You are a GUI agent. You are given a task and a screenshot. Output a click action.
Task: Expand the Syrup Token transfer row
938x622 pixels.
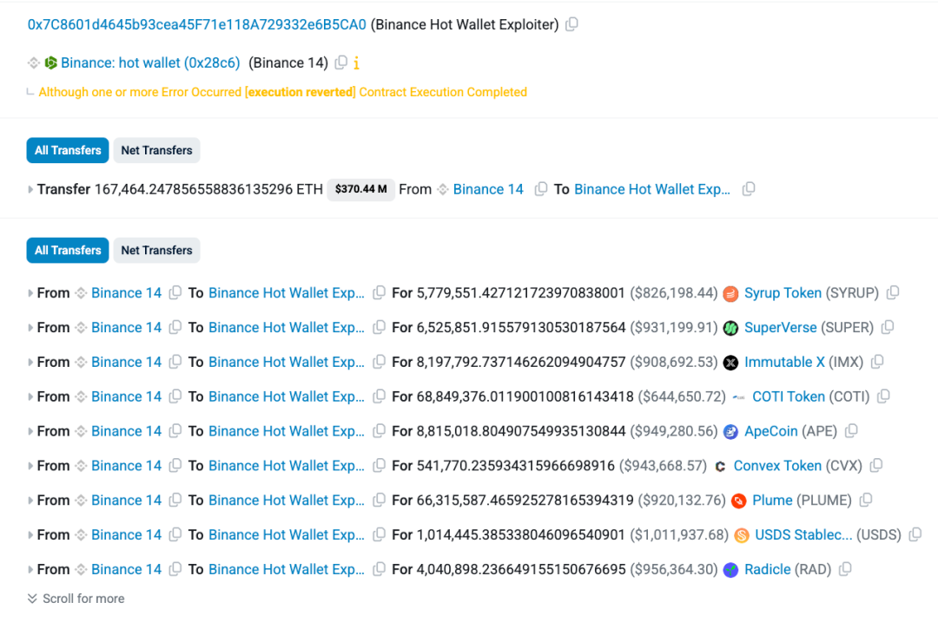pos(30,293)
